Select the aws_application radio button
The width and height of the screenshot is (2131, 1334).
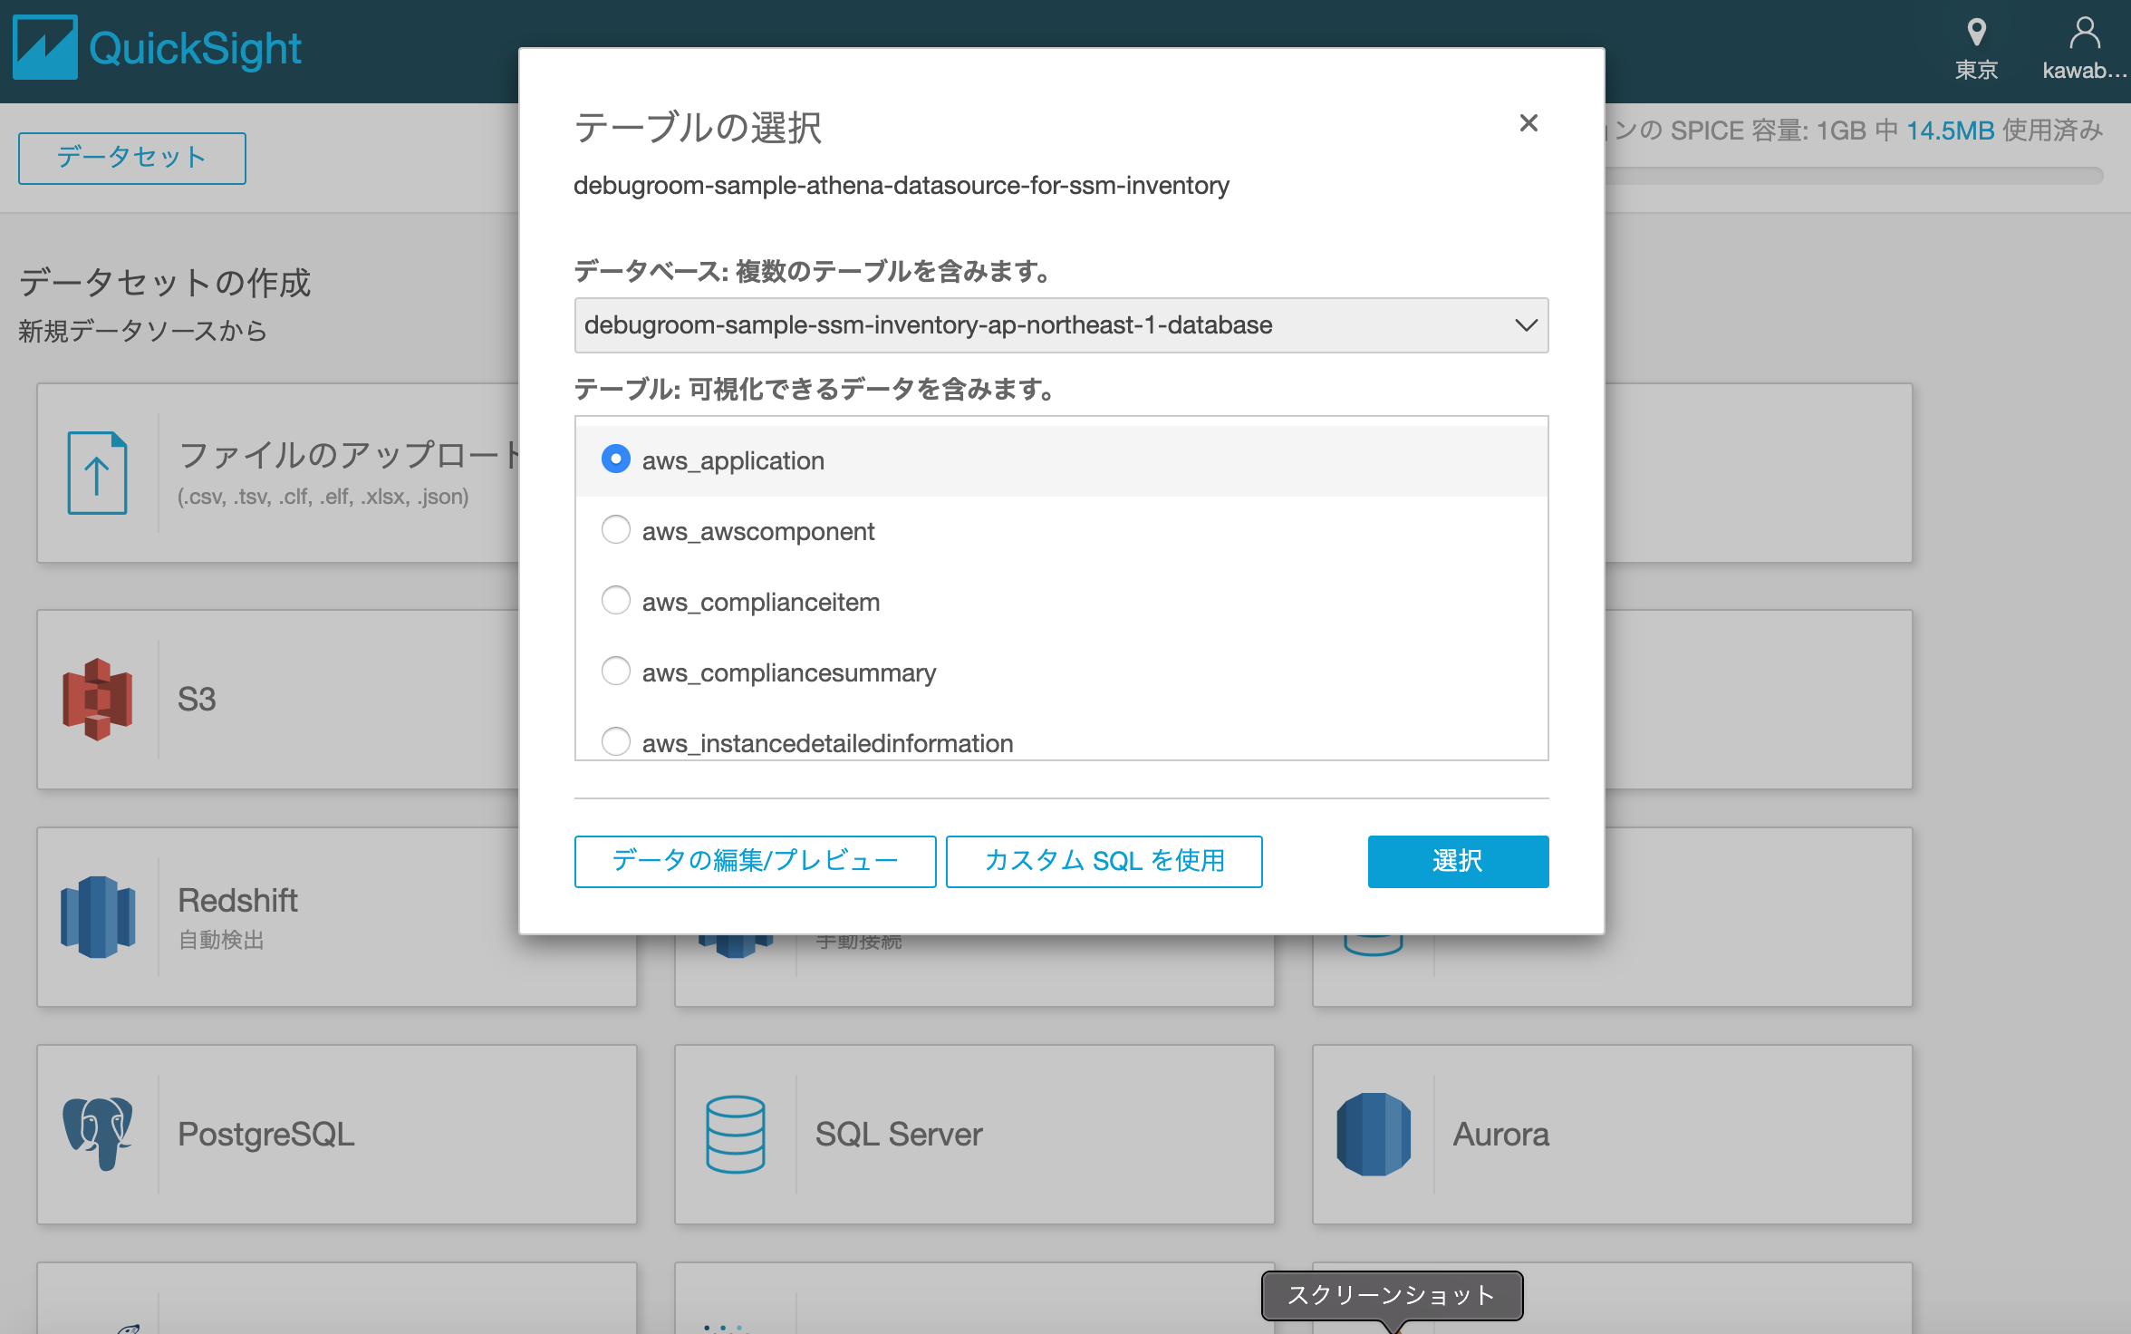pyautogui.click(x=616, y=459)
